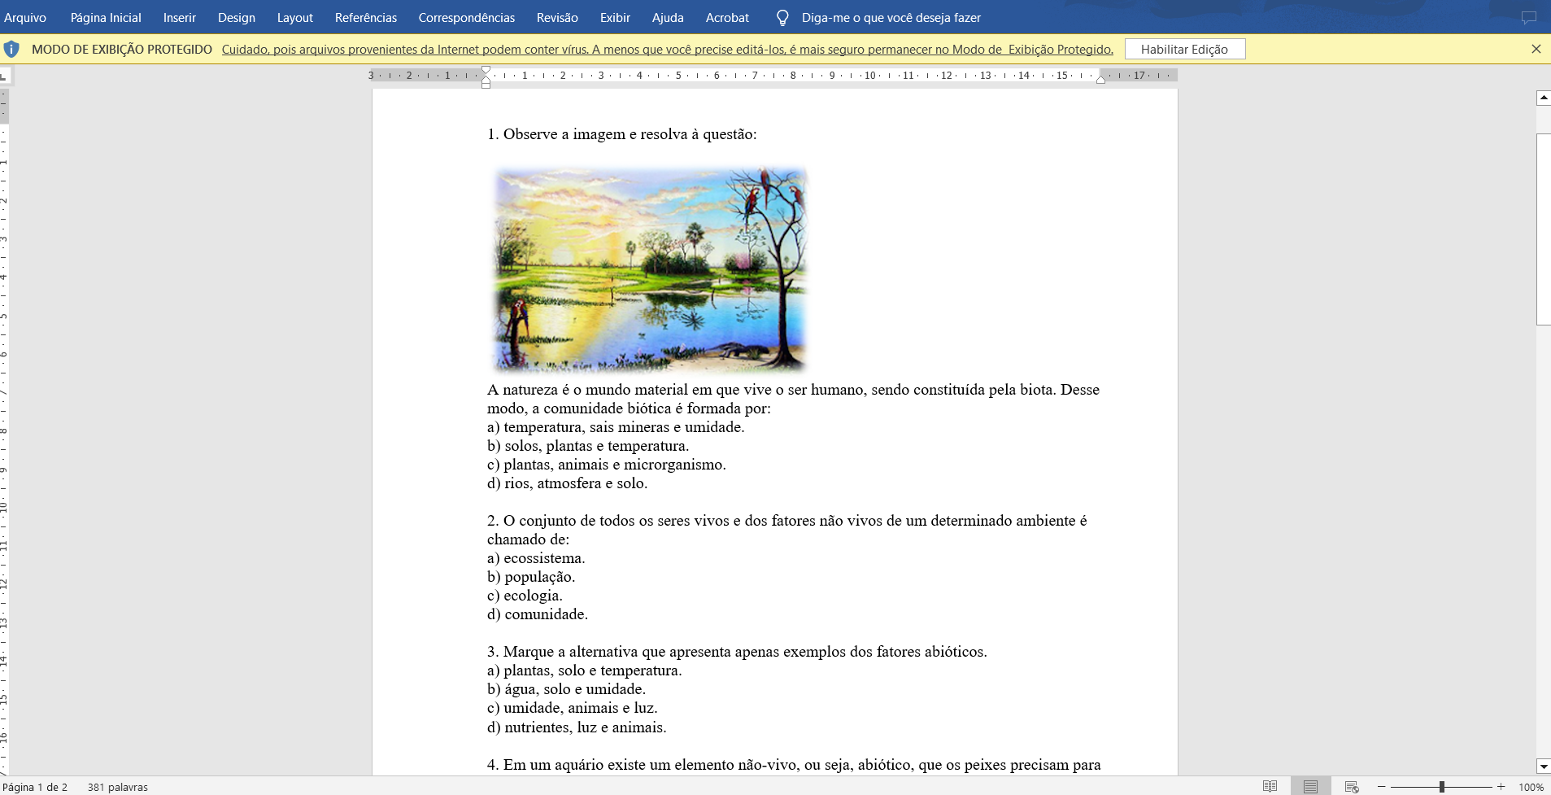The height and width of the screenshot is (795, 1551).
Task: Click the '381 palavras' word count
Action: click(118, 787)
